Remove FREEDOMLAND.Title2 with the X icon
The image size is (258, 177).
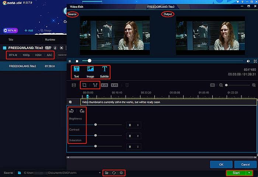[62, 48]
